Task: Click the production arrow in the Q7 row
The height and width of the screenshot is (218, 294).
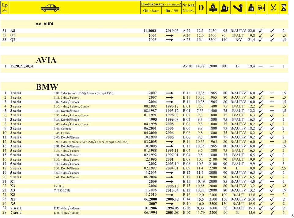Action: [169, 40]
